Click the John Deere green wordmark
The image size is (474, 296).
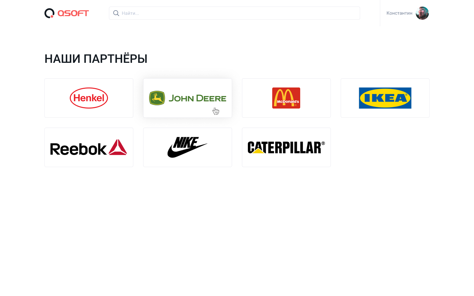pyautogui.click(x=197, y=98)
